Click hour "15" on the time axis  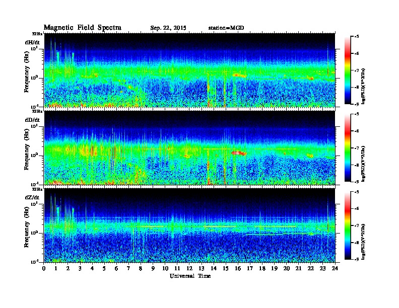[x=226, y=268]
